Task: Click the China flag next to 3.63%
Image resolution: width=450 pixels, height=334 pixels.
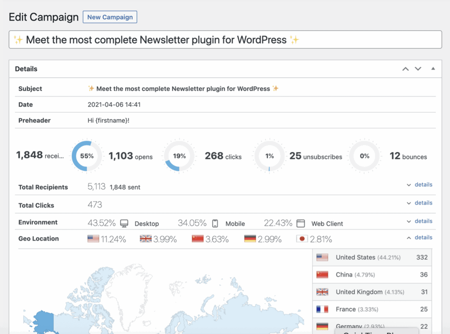Action: [x=197, y=238]
